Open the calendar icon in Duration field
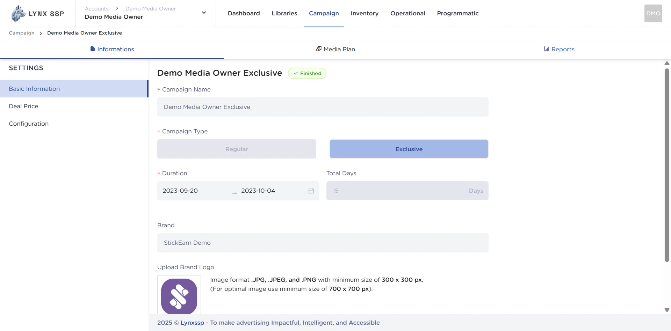The image size is (671, 331). coord(311,191)
